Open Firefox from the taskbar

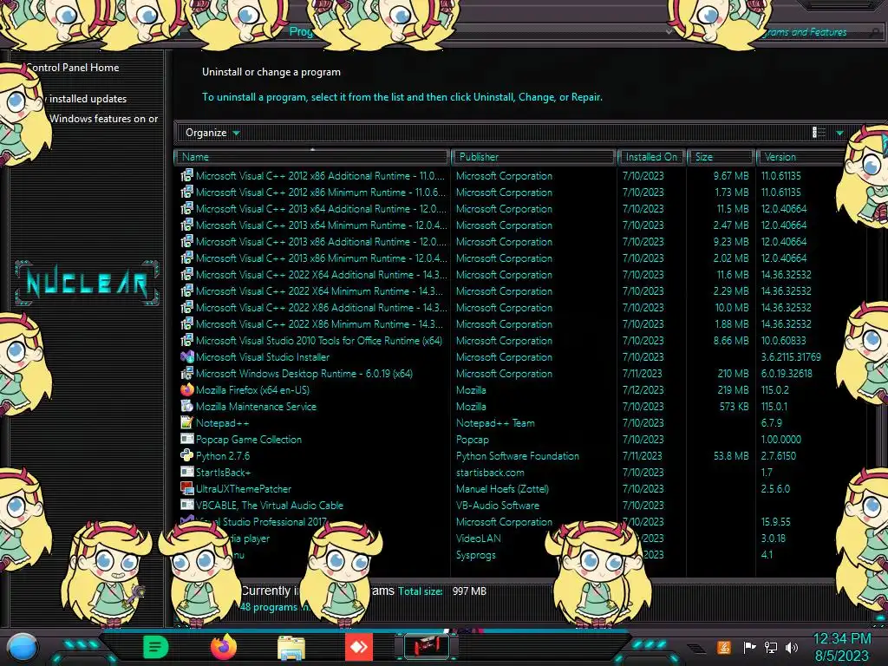point(224,647)
